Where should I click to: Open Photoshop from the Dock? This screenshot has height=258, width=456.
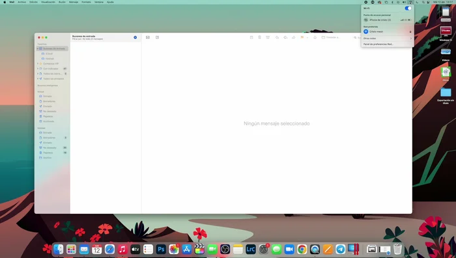pyautogui.click(x=161, y=249)
